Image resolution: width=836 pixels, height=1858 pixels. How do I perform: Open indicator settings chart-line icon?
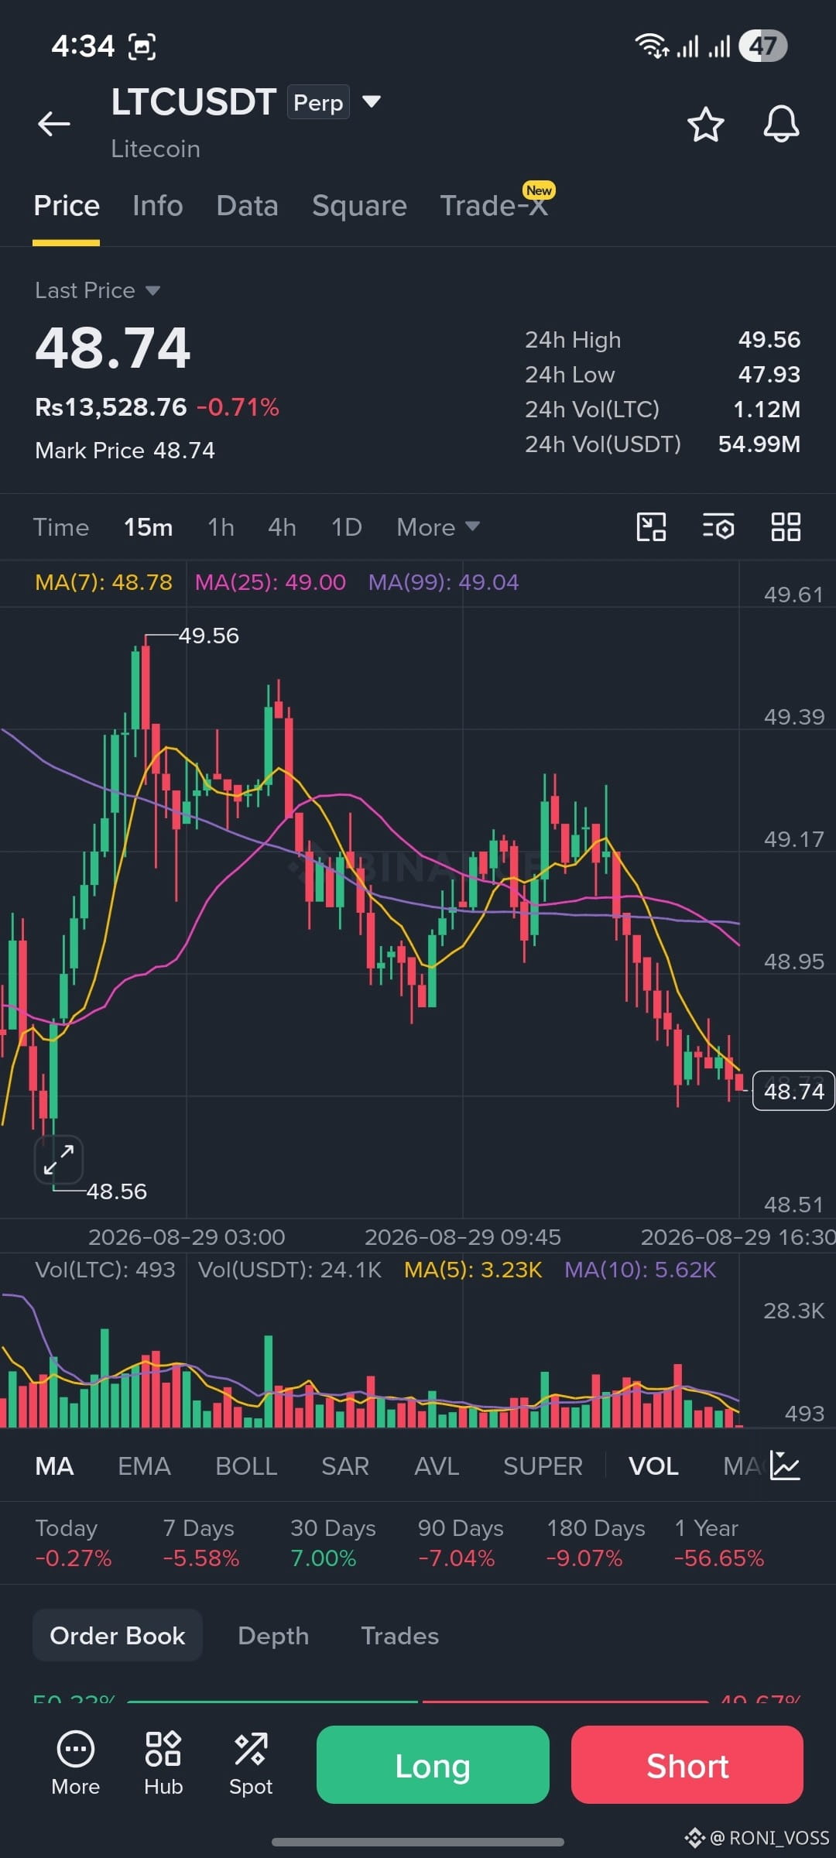(785, 1465)
